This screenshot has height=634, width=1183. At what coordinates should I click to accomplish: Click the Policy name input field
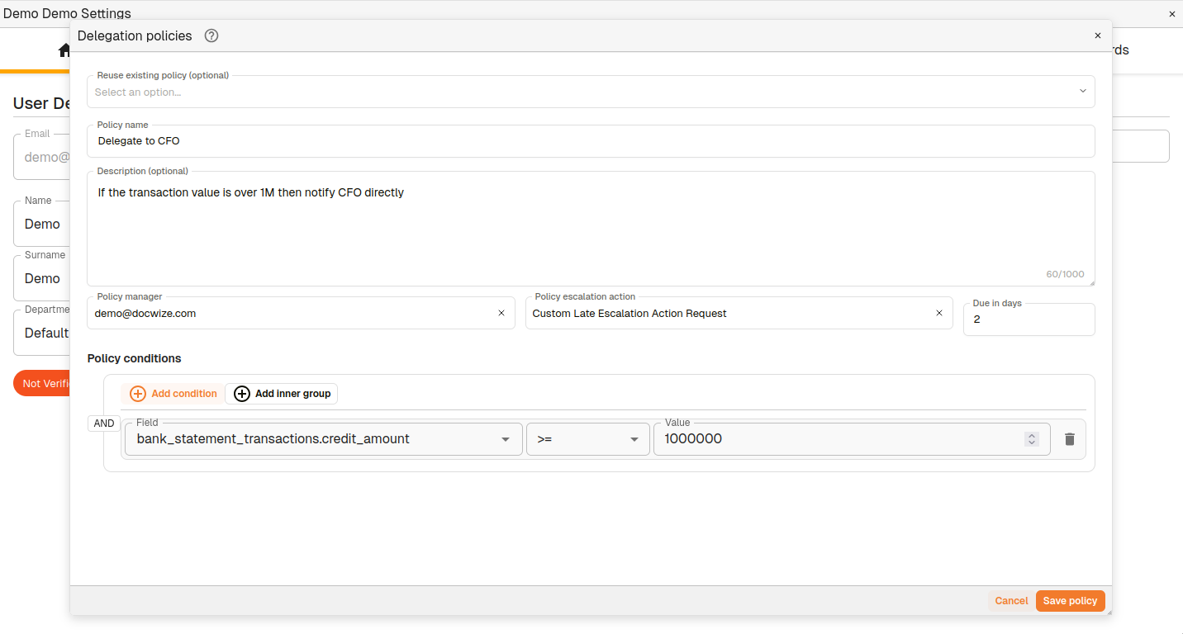(x=590, y=141)
